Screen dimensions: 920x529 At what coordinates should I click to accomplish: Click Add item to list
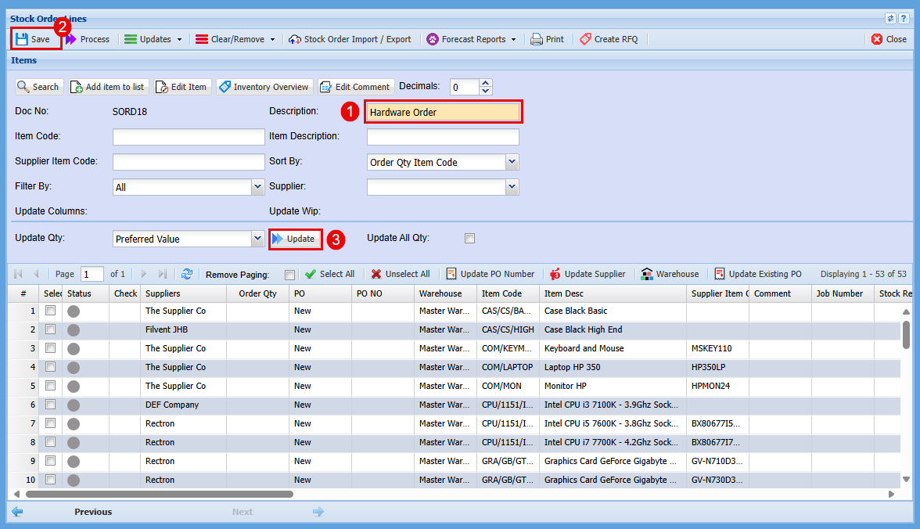coord(107,87)
